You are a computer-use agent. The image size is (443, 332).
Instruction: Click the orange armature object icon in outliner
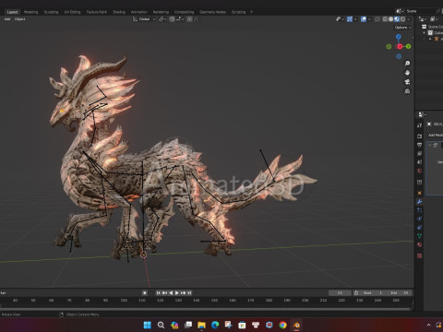(x=437, y=39)
